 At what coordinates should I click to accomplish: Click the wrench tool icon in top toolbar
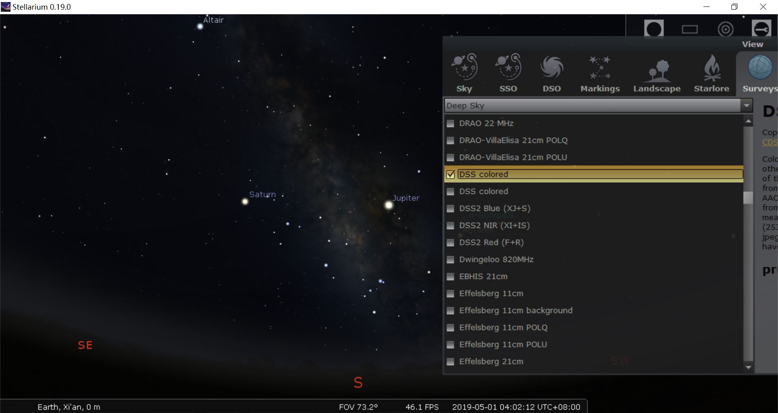click(762, 28)
